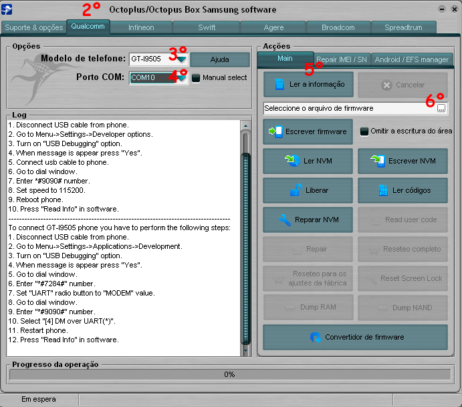Open the Infineon tab
This screenshot has width=462, height=407.
(141, 27)
